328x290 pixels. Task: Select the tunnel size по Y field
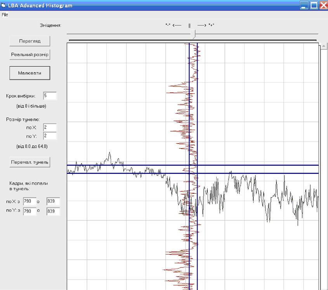tap(50, 136)
